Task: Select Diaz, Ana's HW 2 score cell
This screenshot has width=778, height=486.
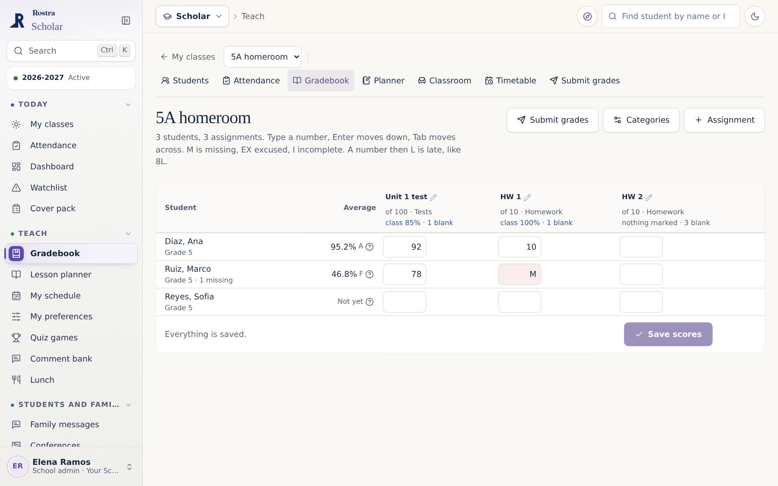Action: [x=641, y=247]
